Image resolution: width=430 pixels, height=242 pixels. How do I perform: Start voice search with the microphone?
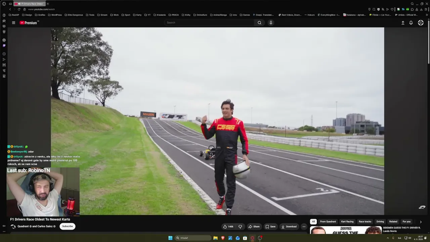[x=271, y=23]
